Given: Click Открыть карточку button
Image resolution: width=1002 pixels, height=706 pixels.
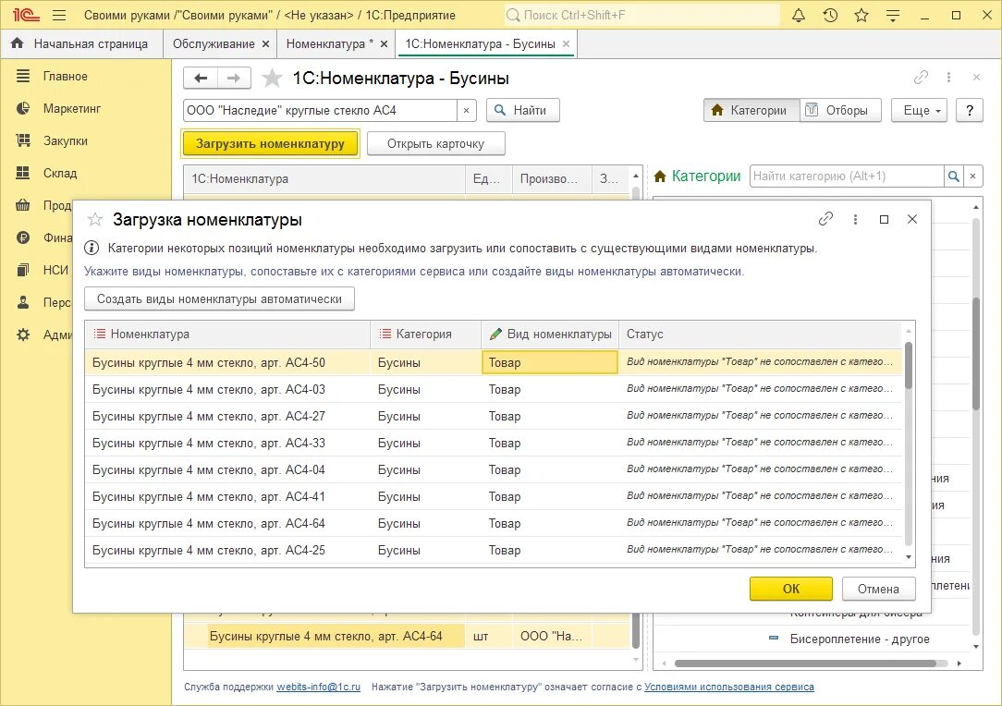Looking at the screenshot, I should (x=435, y=144).
